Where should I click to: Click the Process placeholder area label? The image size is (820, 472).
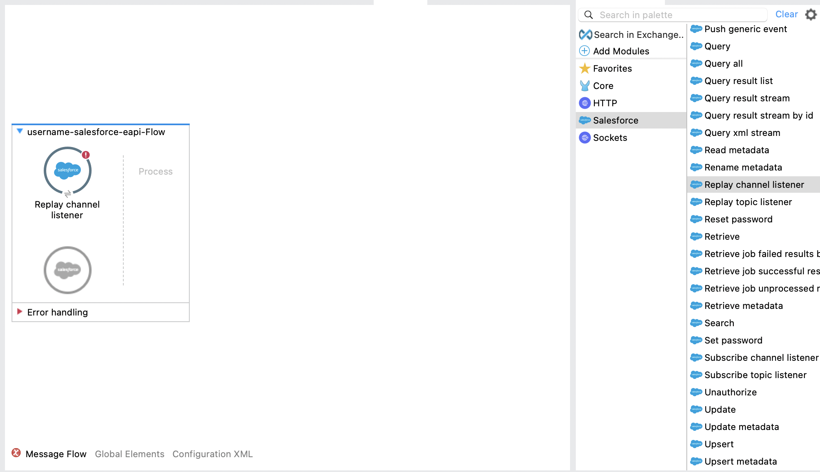pyautogui.click(x=156, y=171)
